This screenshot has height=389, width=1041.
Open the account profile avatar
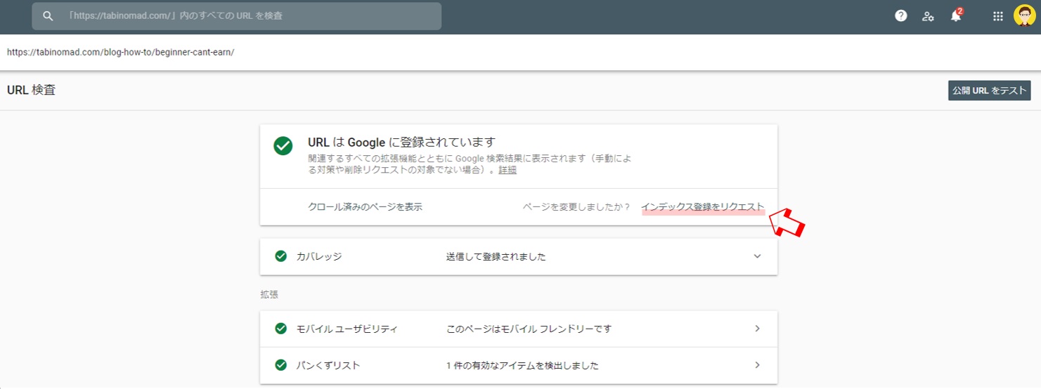pyautogui.click(x=1024, y=15)
